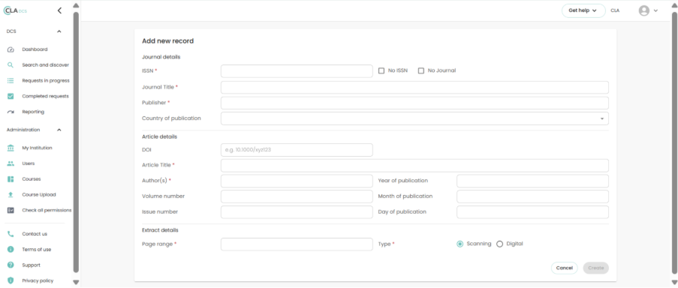Tick the No Journal checkbox
678x288 pixels.
(x=421, y=70)
